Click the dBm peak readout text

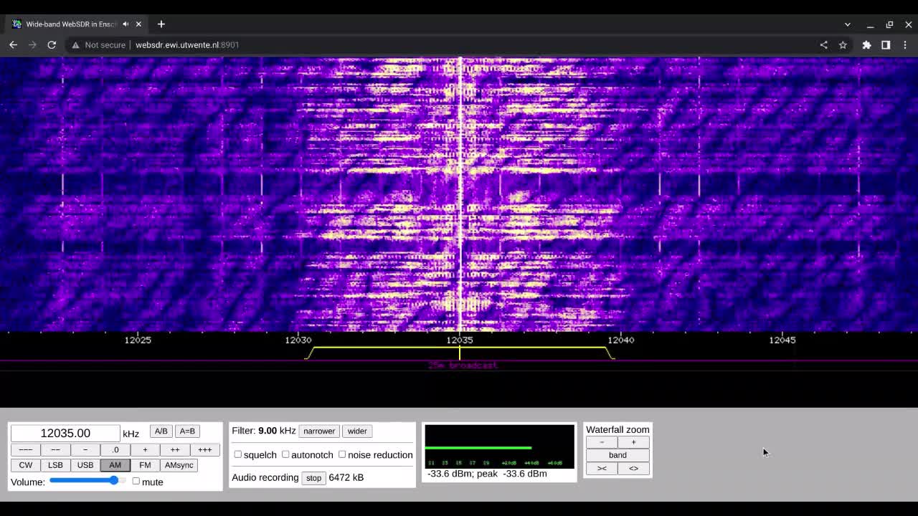(x=487, y=474)
